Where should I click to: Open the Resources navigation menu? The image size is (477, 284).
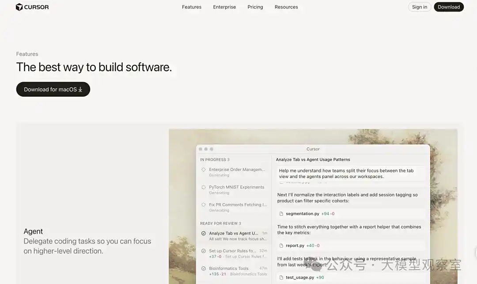click(286, 7)
